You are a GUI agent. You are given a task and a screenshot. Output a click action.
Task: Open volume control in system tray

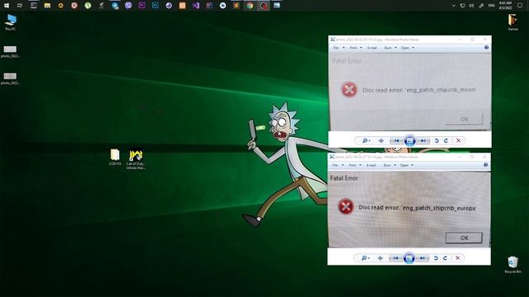click(x=471, y=6)
